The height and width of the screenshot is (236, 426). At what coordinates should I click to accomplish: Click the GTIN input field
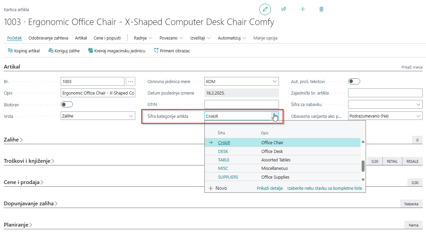pyautogui.click(x=242, y=104)
